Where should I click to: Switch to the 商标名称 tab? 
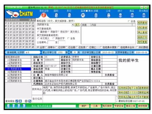[44, 11]
